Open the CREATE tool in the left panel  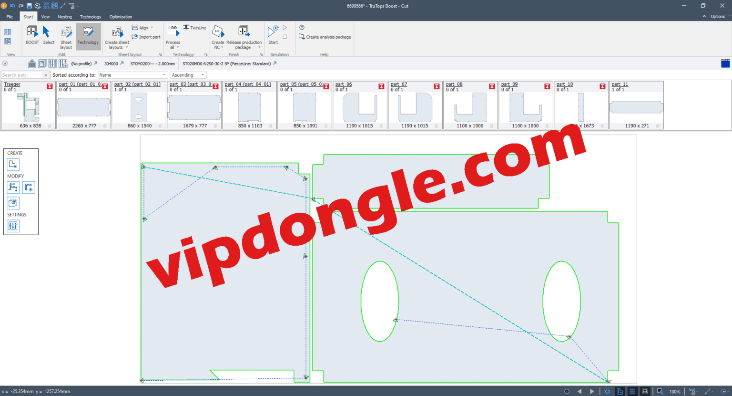point(13,164)
